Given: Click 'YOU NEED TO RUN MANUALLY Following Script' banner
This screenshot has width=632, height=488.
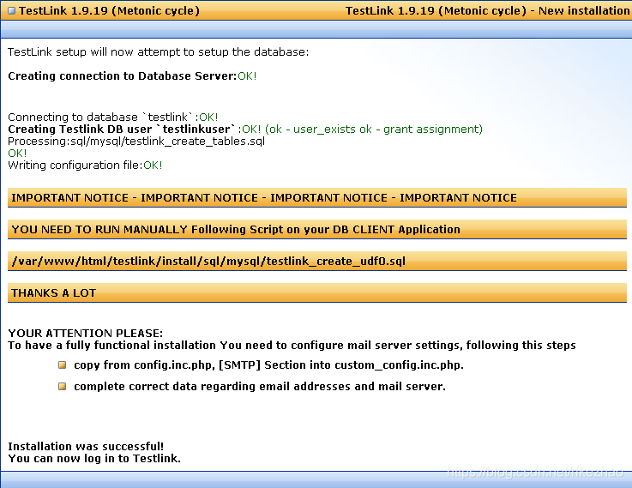Looking at the screenshot, I should [x=317, y=230].
